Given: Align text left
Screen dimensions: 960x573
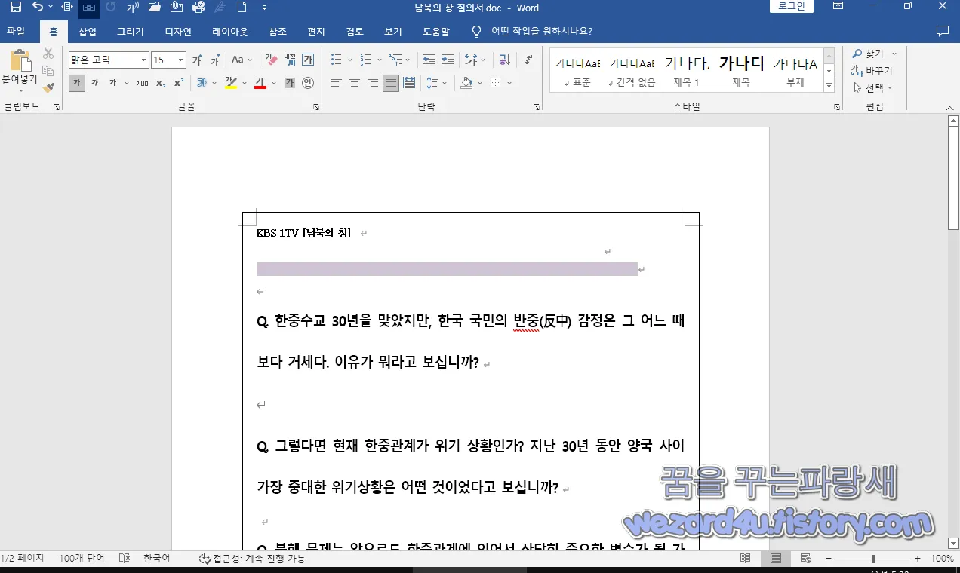Looking at the screenshot, I should [337, 83].
